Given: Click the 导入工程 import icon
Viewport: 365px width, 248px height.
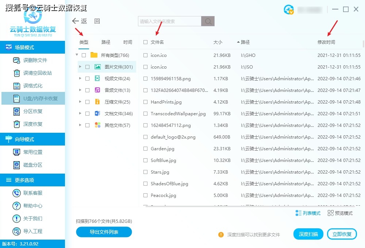Looking at the screenshot, I should [16, 231].
